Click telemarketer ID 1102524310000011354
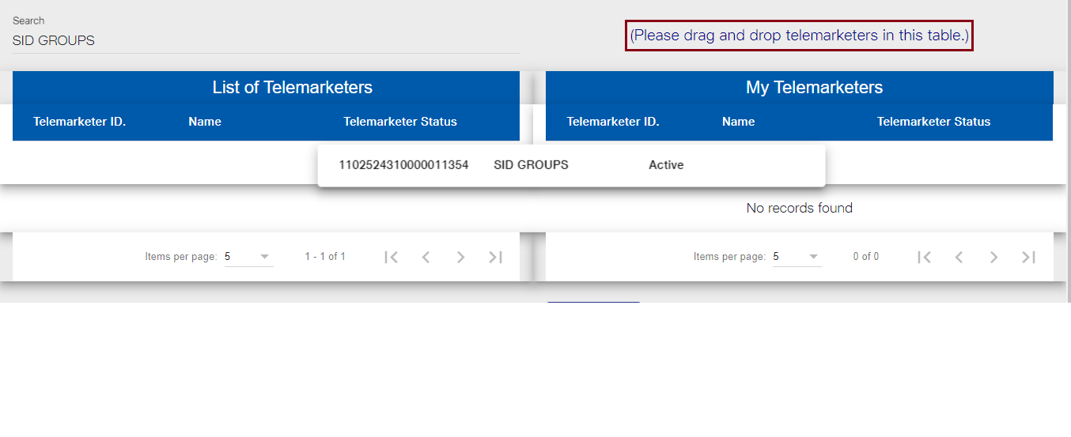The image size is (1071, 437). point(403,165)
